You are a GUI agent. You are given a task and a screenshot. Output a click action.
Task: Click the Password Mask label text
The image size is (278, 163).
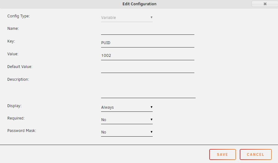(x=22, y=131)
